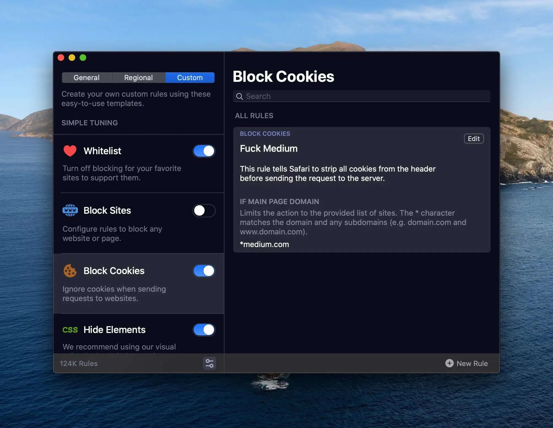Image resolution: width=553 pixels, height=428 pixels.
Task: Click the green CSS Hide Elements icon
Action: click(x=70, y=330)
